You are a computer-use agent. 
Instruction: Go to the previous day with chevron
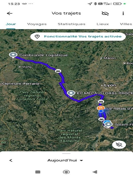click(11, 160)
